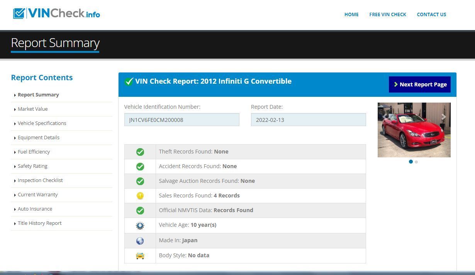Open the HOME menu item
475x275 pixels.
(351, 14)
